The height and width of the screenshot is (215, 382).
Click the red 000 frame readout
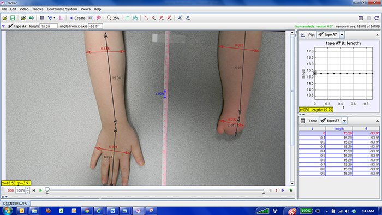point(10,190)
